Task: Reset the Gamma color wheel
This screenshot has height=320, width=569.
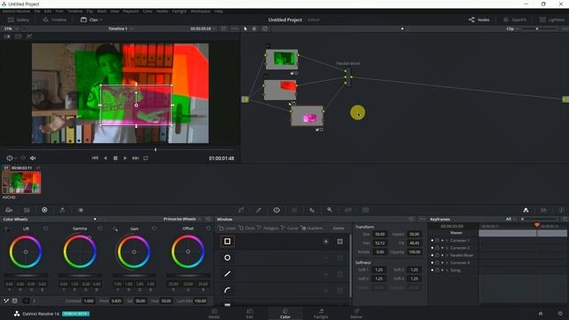Action: pos(100,228)
